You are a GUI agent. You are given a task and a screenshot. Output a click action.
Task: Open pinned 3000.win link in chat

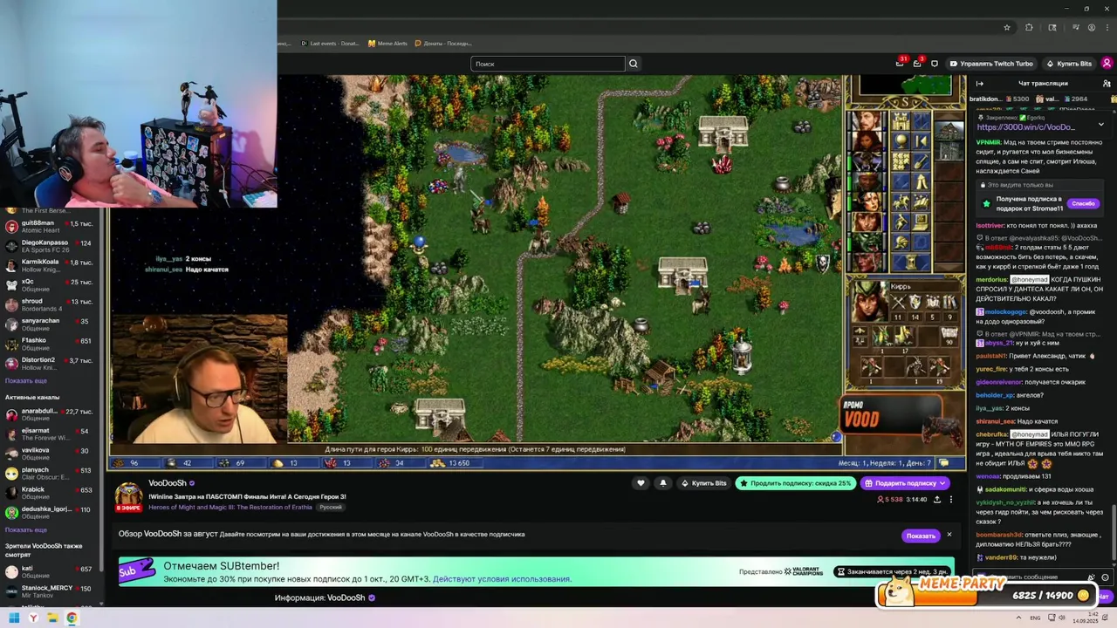click(x=1025, y=127)
